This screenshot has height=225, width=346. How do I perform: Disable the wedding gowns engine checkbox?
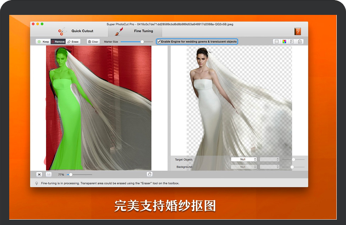[159, 42]
